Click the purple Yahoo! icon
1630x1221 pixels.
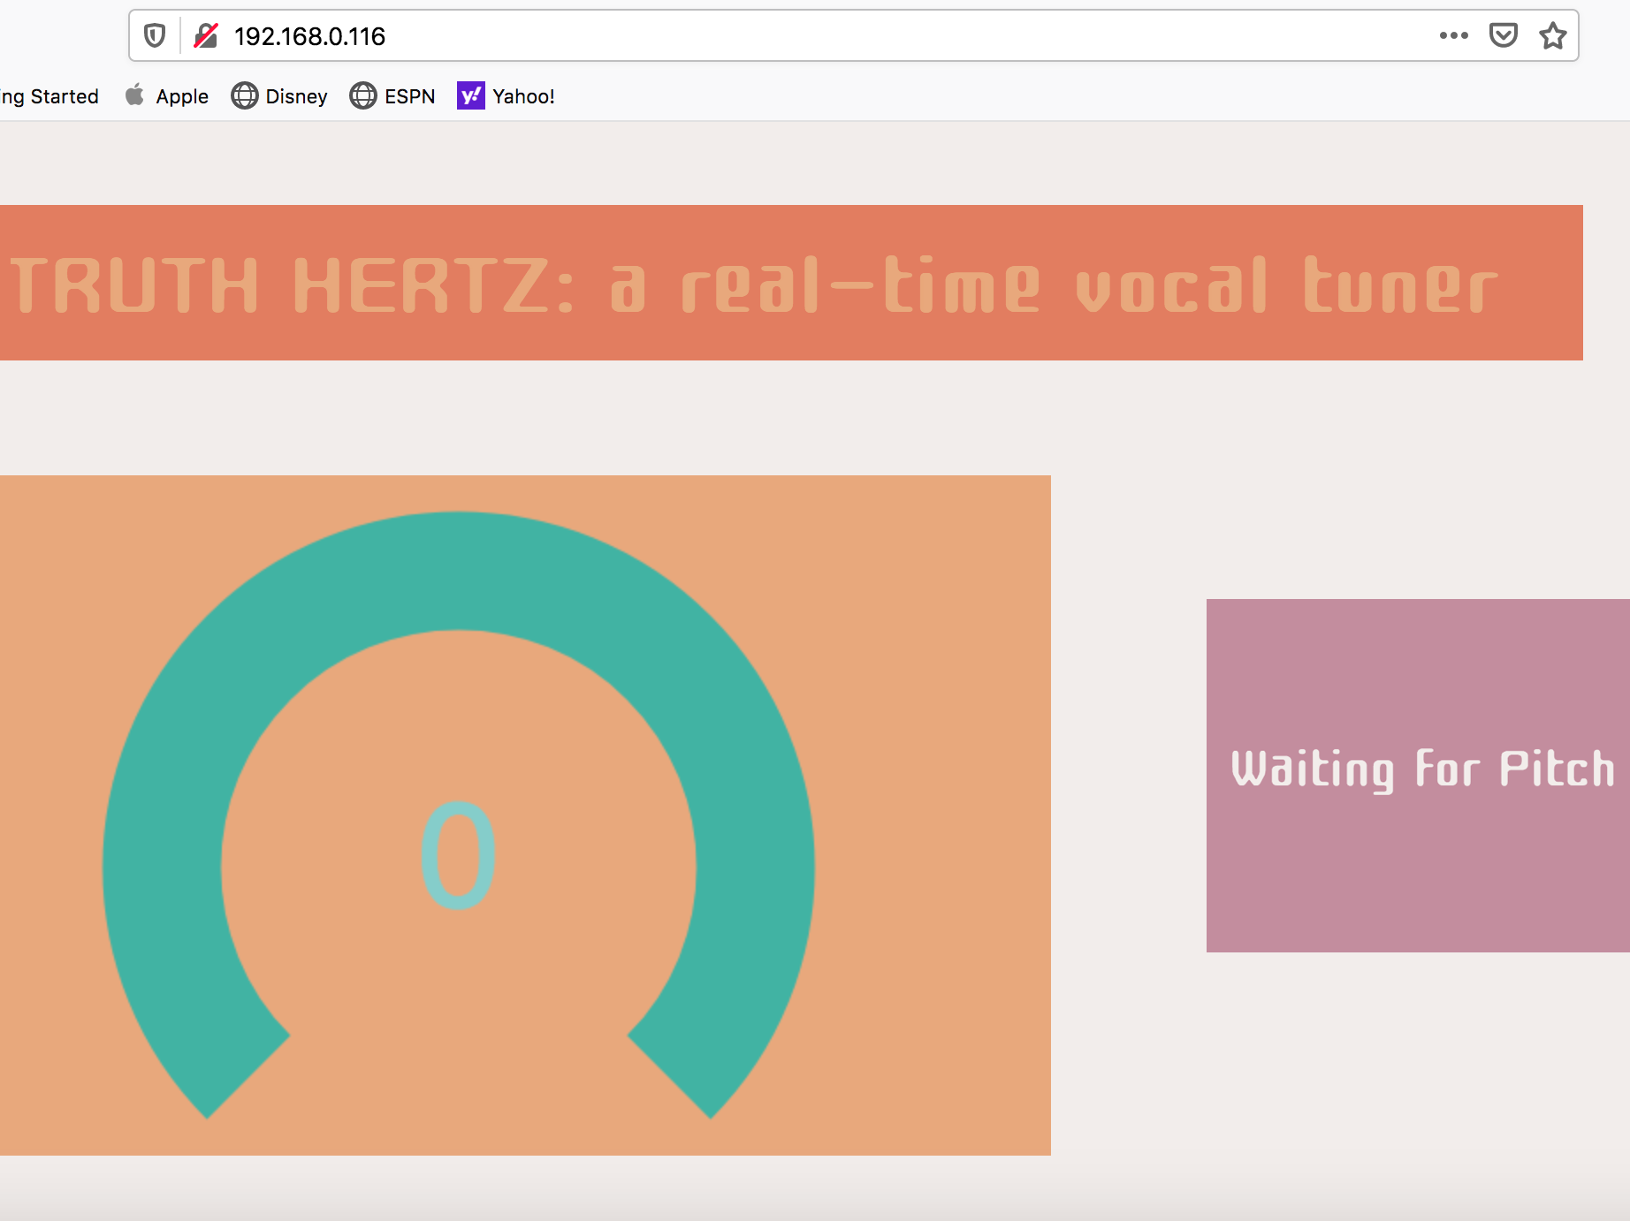(x=471, y=95)
